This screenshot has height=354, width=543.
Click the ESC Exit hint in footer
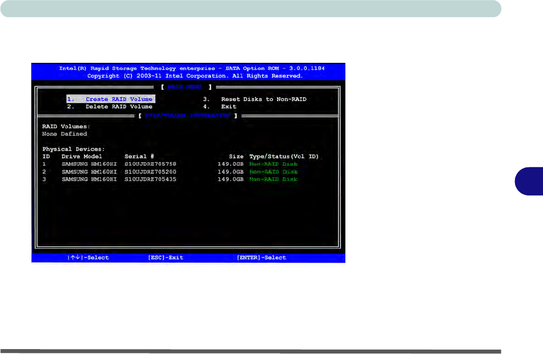165,258
